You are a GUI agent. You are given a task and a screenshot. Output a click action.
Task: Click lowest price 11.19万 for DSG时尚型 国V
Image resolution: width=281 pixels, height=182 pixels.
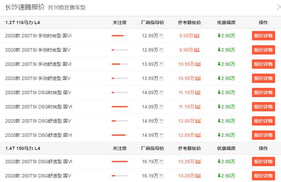[186, 93]
